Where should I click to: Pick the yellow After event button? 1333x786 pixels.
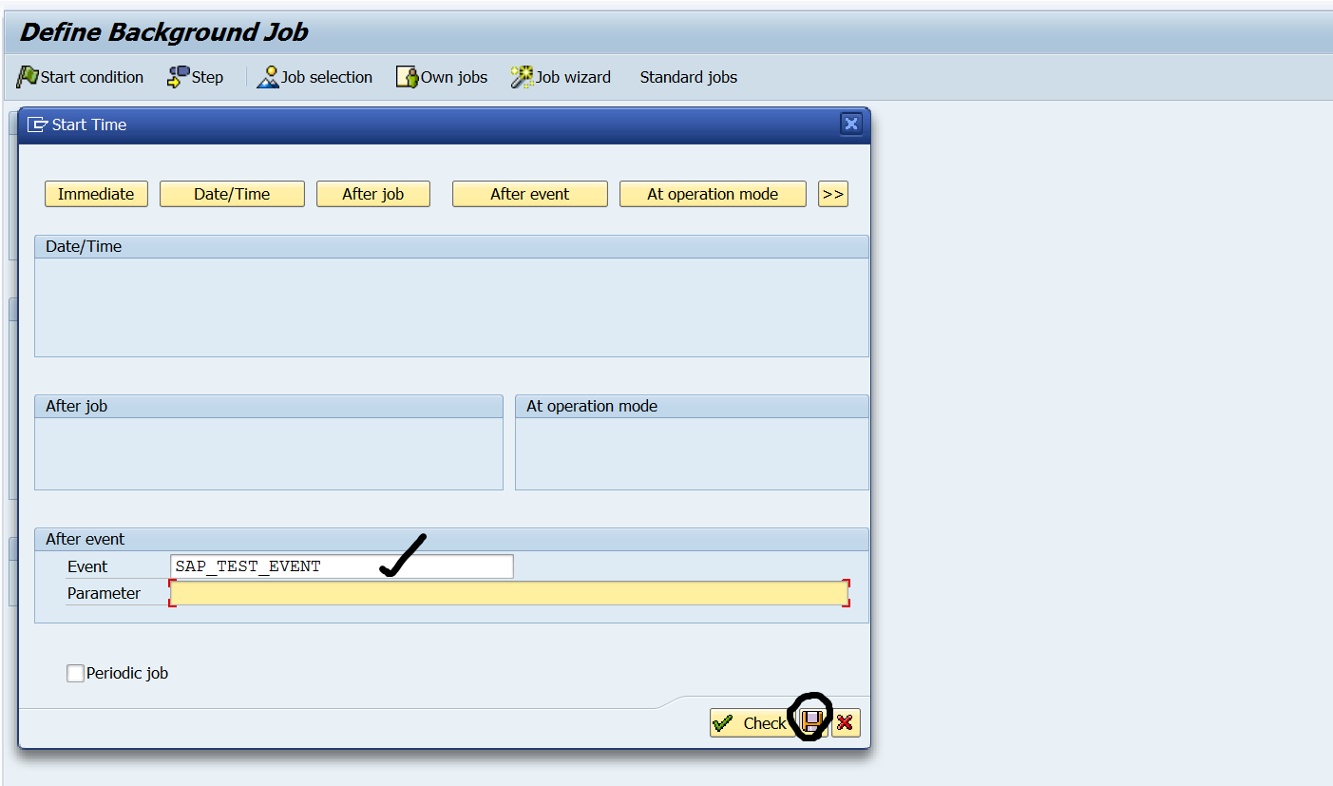pos(530,194)
